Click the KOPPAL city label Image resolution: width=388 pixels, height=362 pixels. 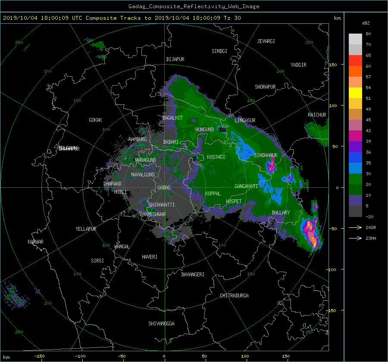tap(213, 193)
